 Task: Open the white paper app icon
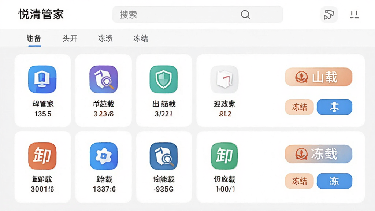pos(224,79)
